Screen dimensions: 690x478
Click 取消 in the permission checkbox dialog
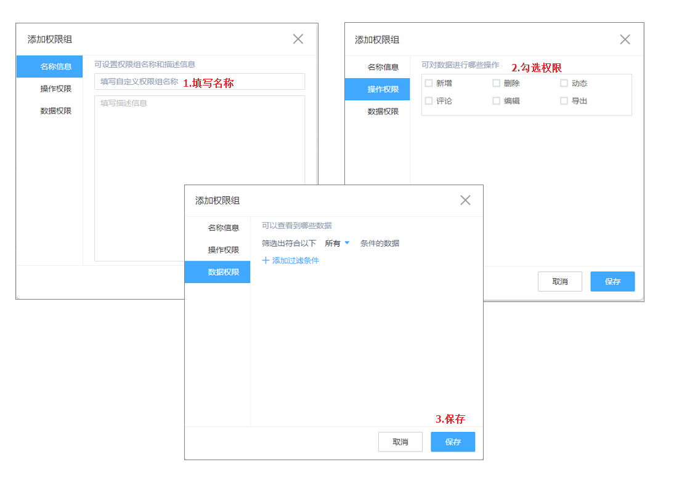point(559,282)
